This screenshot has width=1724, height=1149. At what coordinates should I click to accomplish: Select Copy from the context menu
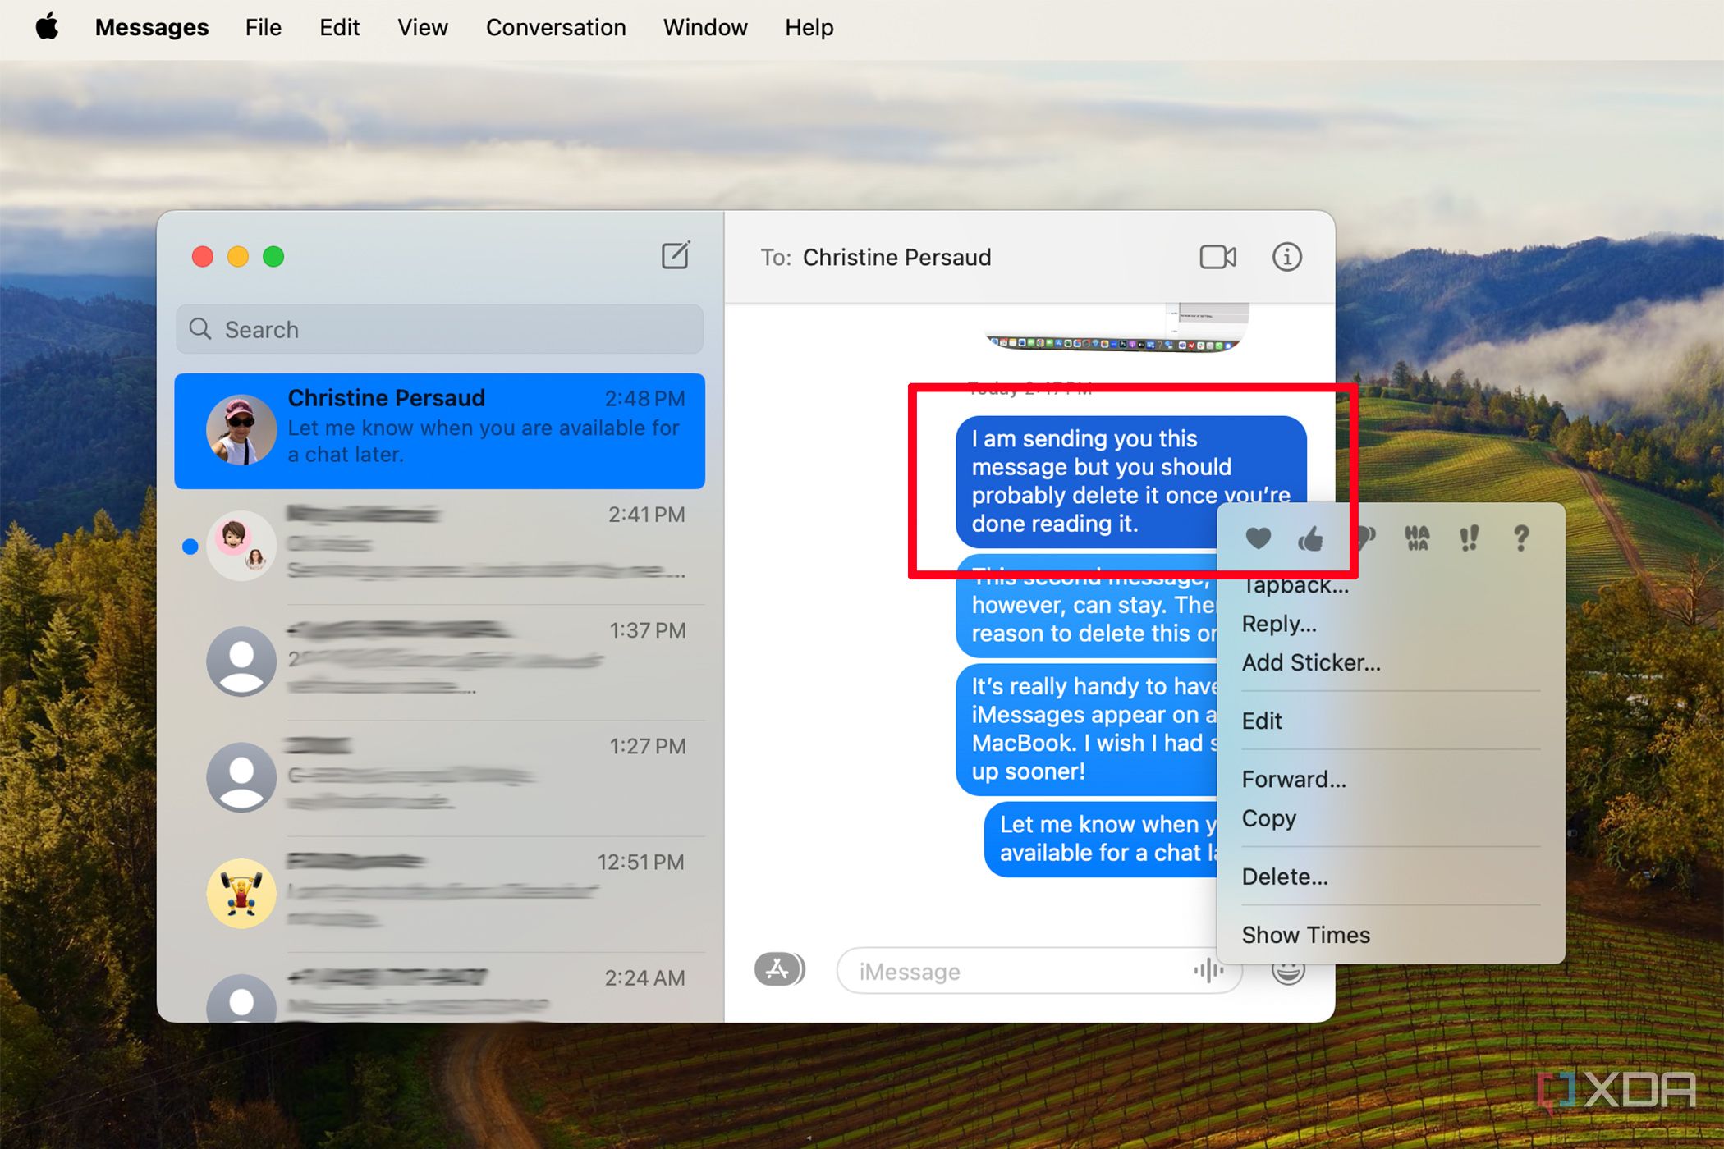[x=1268, y=817]
